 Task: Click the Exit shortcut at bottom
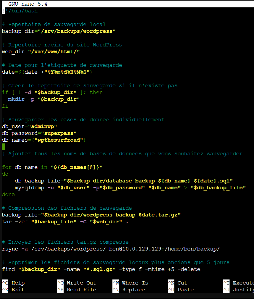click(x=18, y=290)
